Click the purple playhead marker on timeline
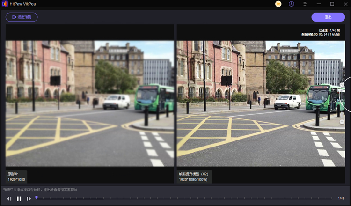This screenshot has height=206, width=351. tap(37, 197)
